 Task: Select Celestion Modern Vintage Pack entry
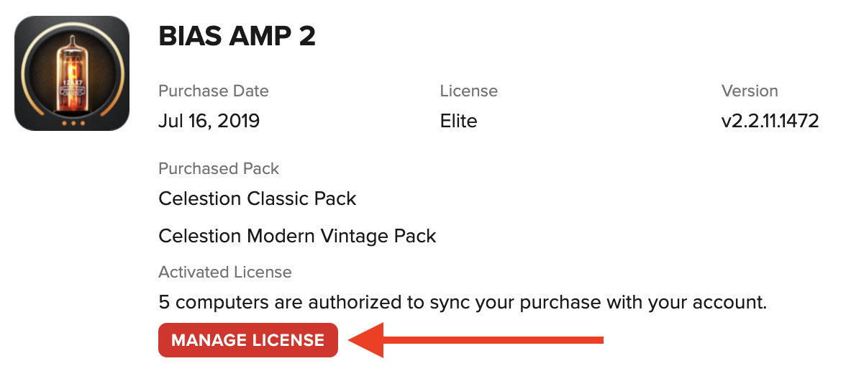pyautogui.click(x=297, y=236)
